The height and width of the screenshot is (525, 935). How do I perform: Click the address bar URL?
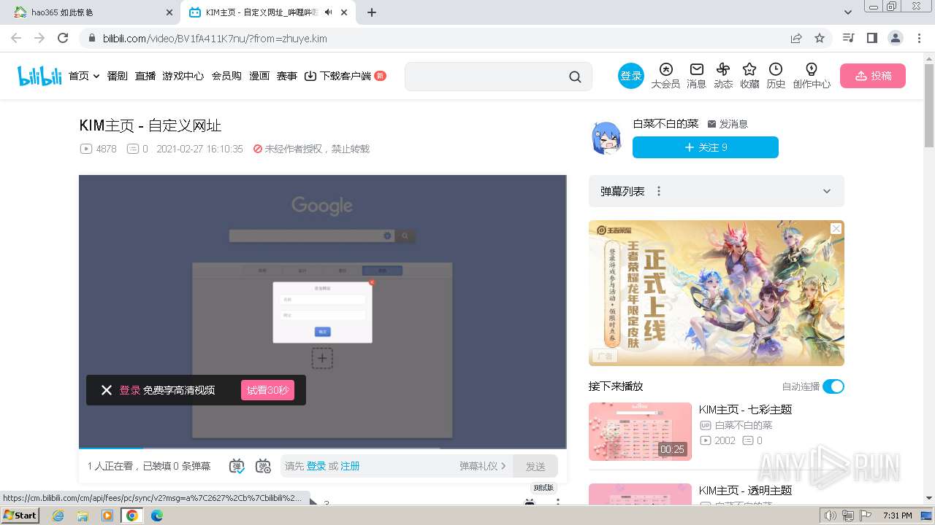(215, 39)
